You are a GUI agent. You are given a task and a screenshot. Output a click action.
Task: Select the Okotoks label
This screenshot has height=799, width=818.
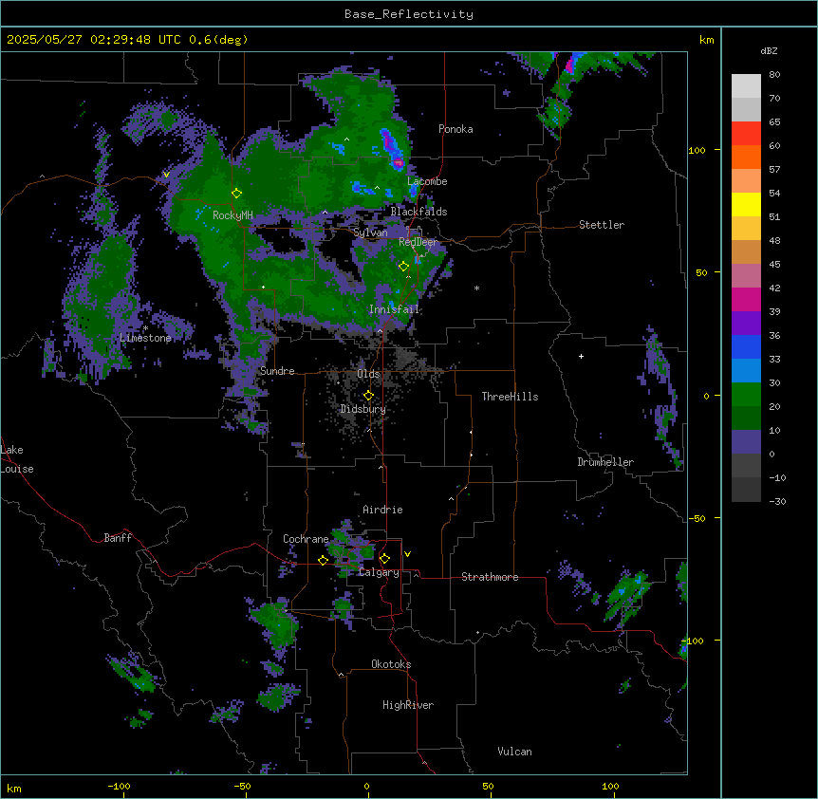391,664
